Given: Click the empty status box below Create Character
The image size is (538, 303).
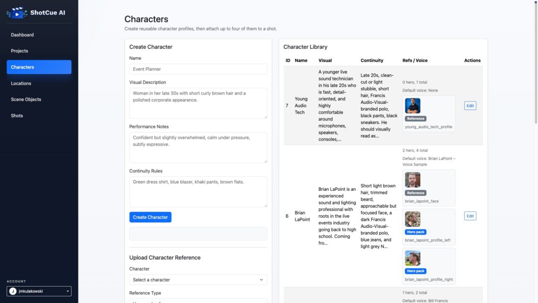Looking at the screenshot, I should click(198, 234).
